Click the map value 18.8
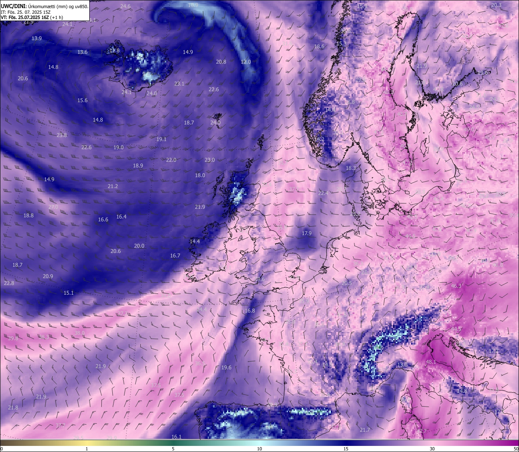Viewport: 519px width, 452px height. (28, 215)
